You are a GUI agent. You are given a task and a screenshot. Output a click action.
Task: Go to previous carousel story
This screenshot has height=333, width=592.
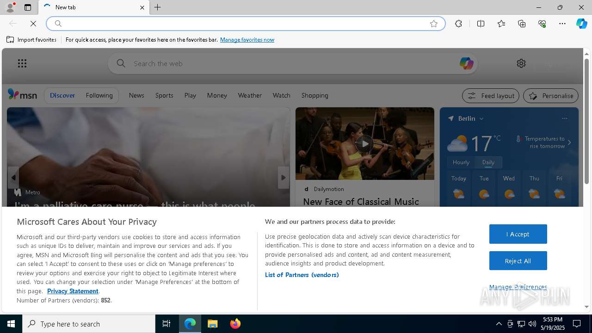pos(13,178)
